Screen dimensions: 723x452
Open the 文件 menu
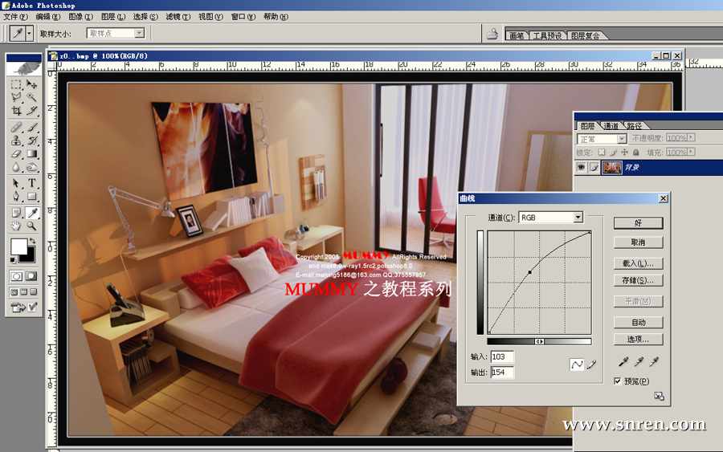click(x=15, y=17)
